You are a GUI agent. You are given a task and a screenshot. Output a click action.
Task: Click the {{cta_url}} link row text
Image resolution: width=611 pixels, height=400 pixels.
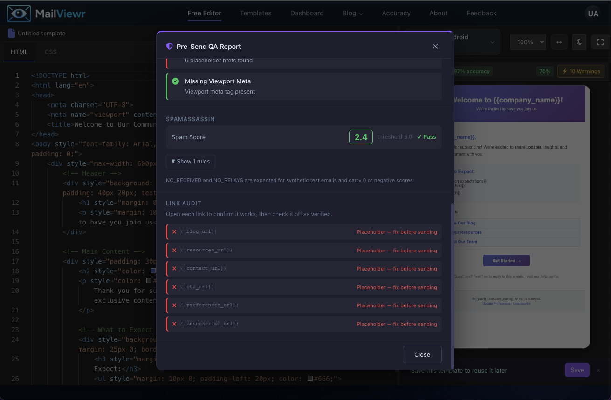coord(197,287)
